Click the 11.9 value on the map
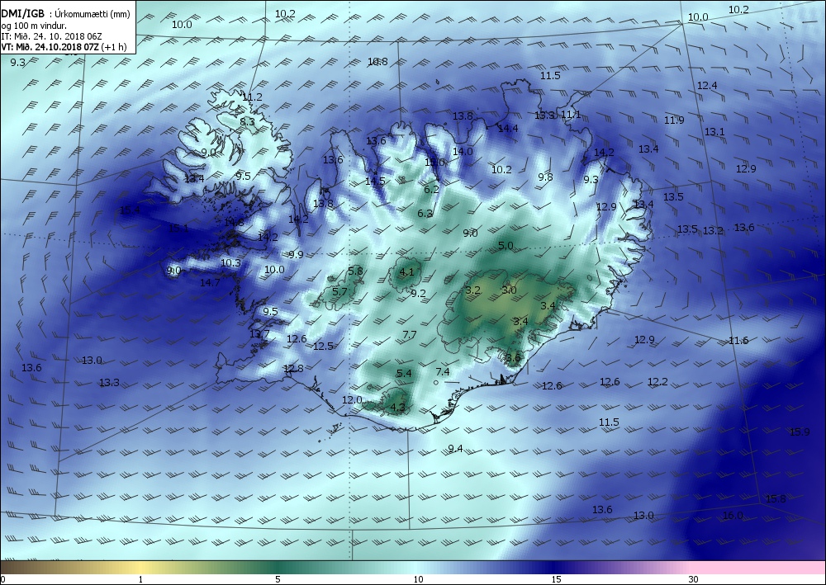826x585 pixels. click(x=674, y=120)
